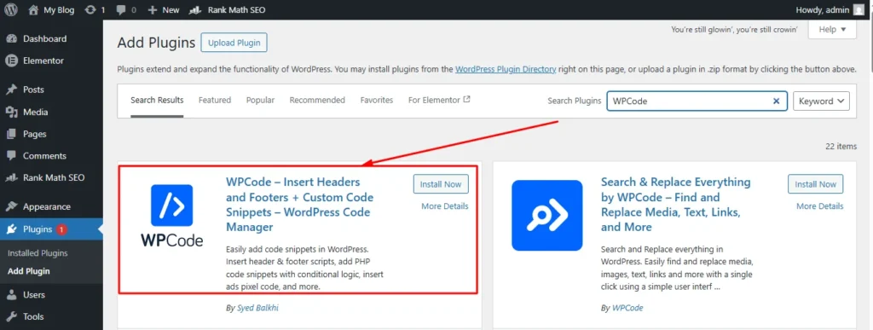Click the Upload Plugin button

coord(234,43)
